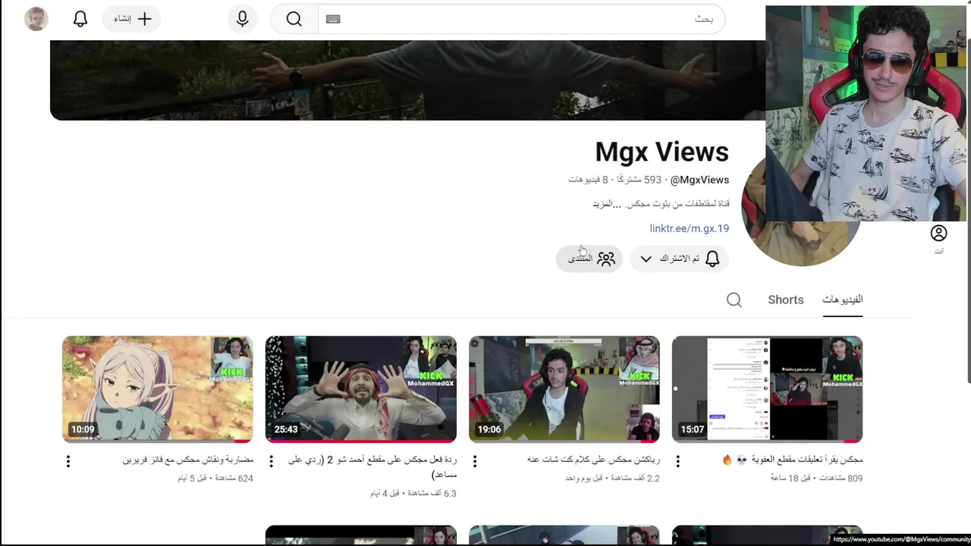
Task: Click the '809 مشاهدات' view count text
Action: [840, 479]
